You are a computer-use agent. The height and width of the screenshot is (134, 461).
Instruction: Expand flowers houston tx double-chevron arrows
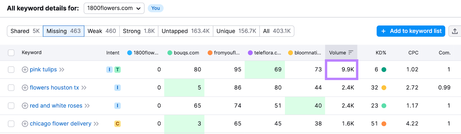(84, 88)
